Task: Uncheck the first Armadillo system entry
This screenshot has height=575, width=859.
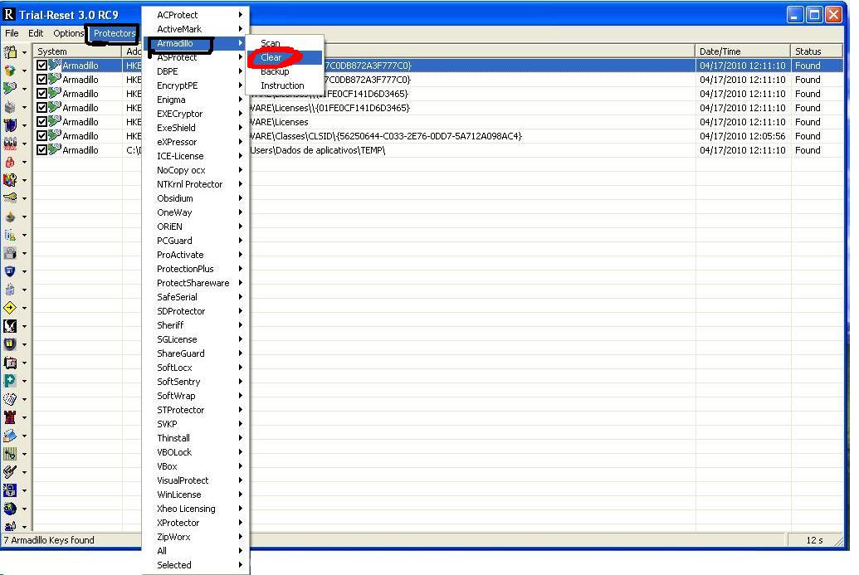Action: tap(41, 65)
